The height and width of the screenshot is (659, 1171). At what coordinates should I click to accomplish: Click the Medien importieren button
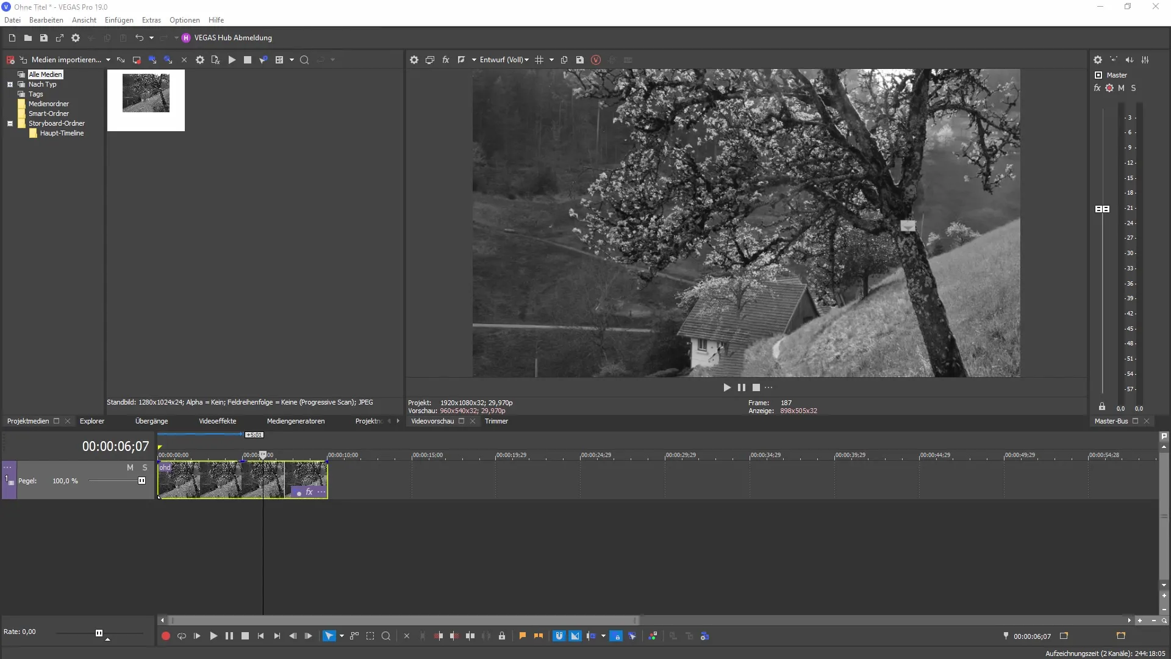[x=60, y=60]
